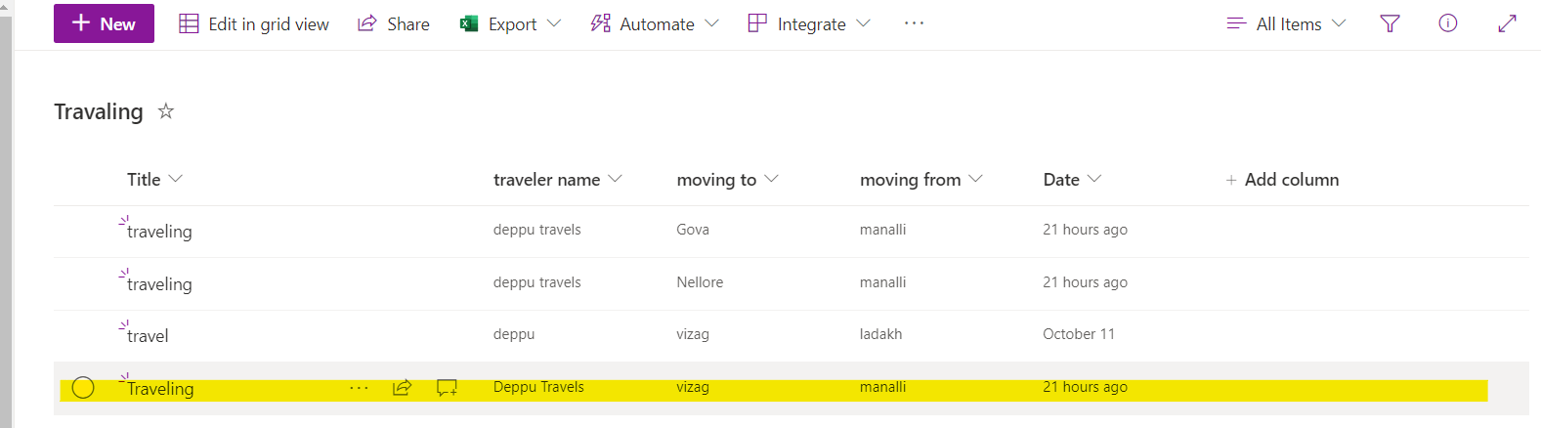Click the expand to full screen icon

[x=1507, y=23]
